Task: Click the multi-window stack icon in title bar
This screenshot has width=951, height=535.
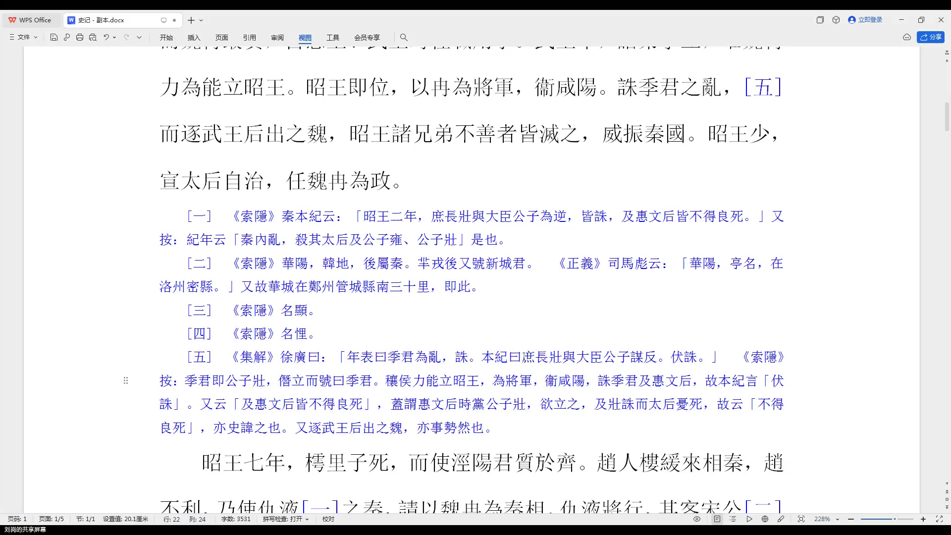Action: (820, 20)
